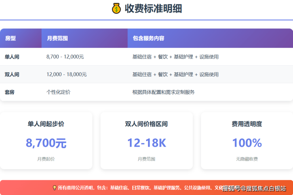Click the money bag icon beside the title

[x=116, y=8]
